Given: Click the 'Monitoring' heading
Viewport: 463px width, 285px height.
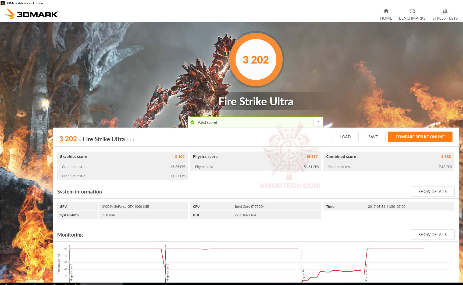Looking at the screenshot, I should tap(70, 235).
